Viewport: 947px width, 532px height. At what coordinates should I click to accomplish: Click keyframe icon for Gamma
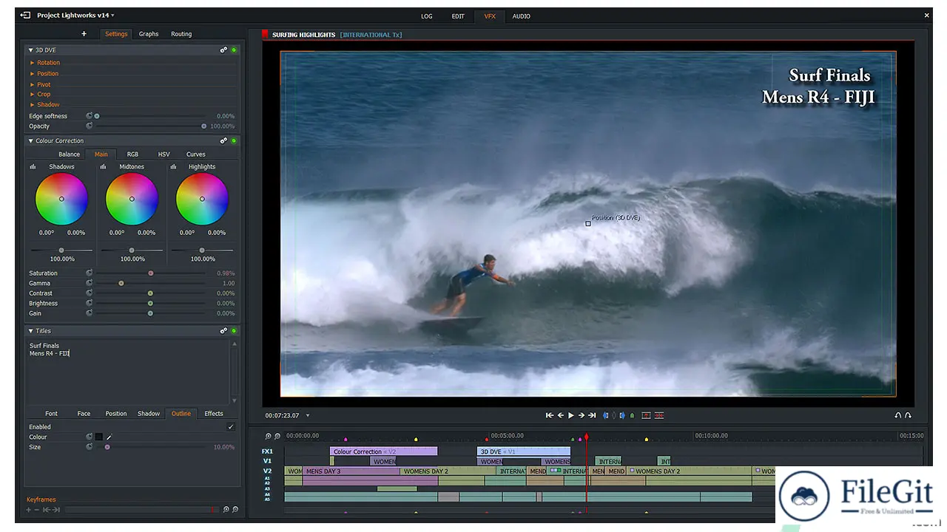(x=90, y=283)
